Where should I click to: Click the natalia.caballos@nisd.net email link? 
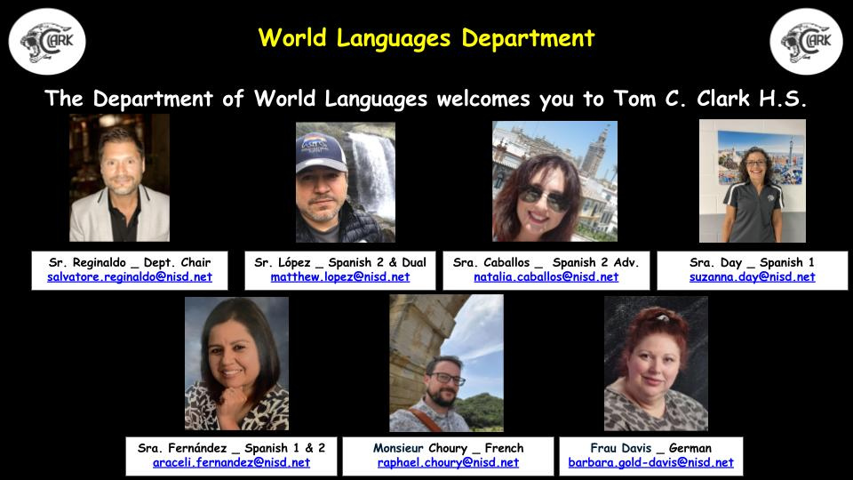pyautogui.click(x=546, y=277)
